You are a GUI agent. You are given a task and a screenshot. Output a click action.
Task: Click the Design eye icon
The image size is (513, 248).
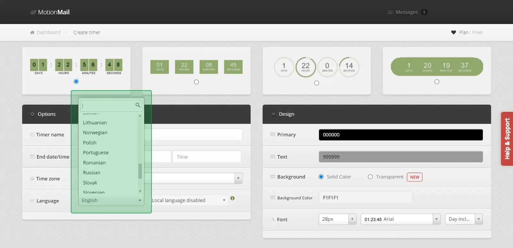(x=273, y=114)
